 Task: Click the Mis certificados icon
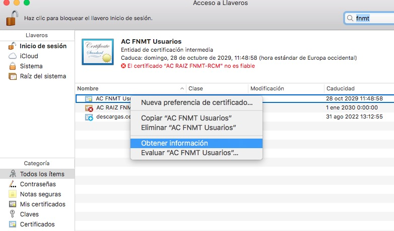point(12,204)
